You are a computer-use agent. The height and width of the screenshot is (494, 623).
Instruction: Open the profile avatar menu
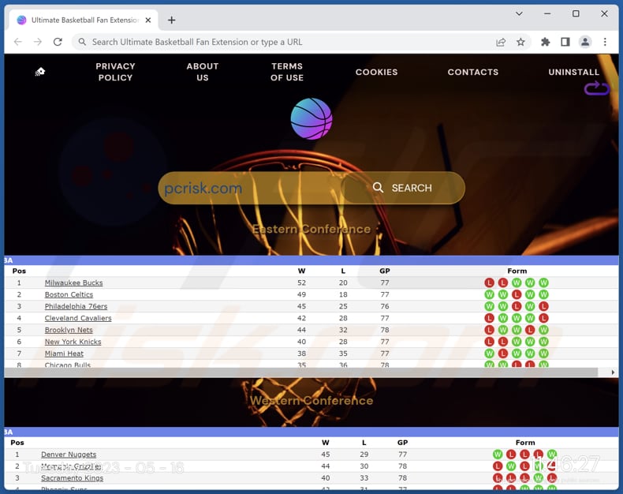click(585, 42)
